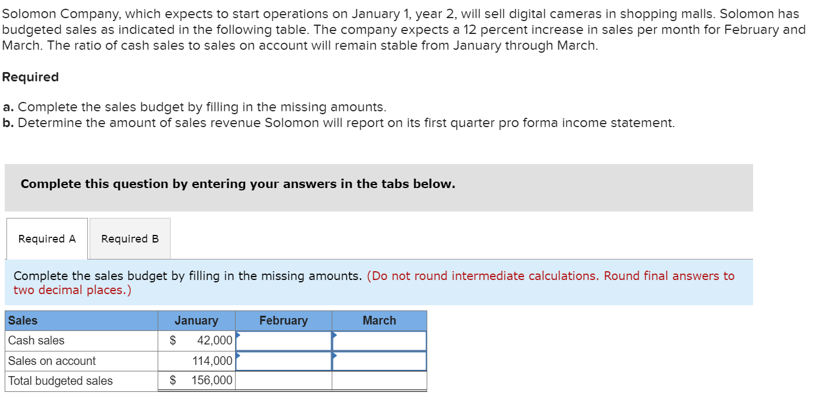This screenshot has width=834, height=396.
Task: Click the Sales header cell
Action: (21, 320)
